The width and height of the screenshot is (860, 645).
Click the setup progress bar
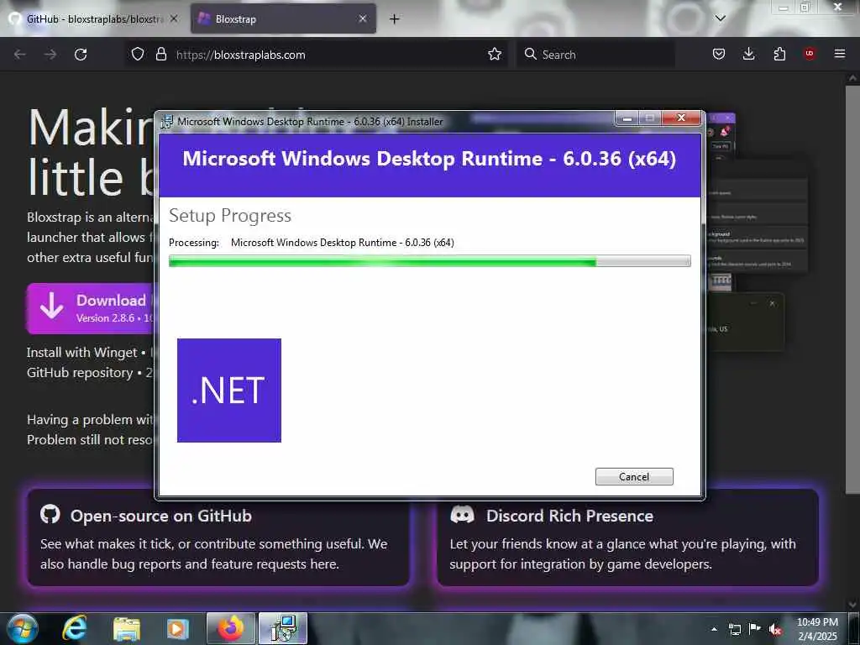(429, 262)
